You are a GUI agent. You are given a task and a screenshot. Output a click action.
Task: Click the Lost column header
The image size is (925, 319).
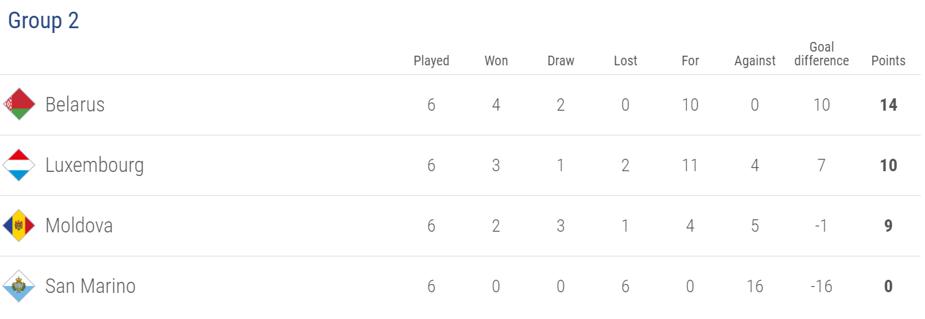click(x=626, y=60)
